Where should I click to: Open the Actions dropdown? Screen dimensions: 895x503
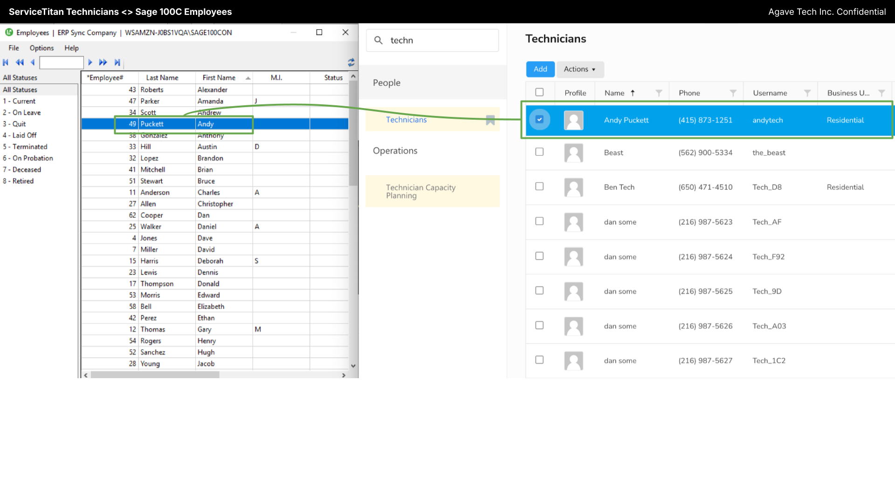coord(580,69)
